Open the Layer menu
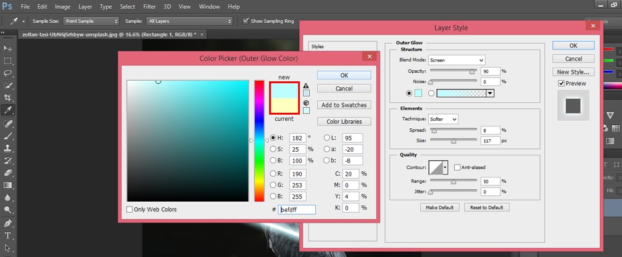 pyautogui.click(x=85, y=7)
